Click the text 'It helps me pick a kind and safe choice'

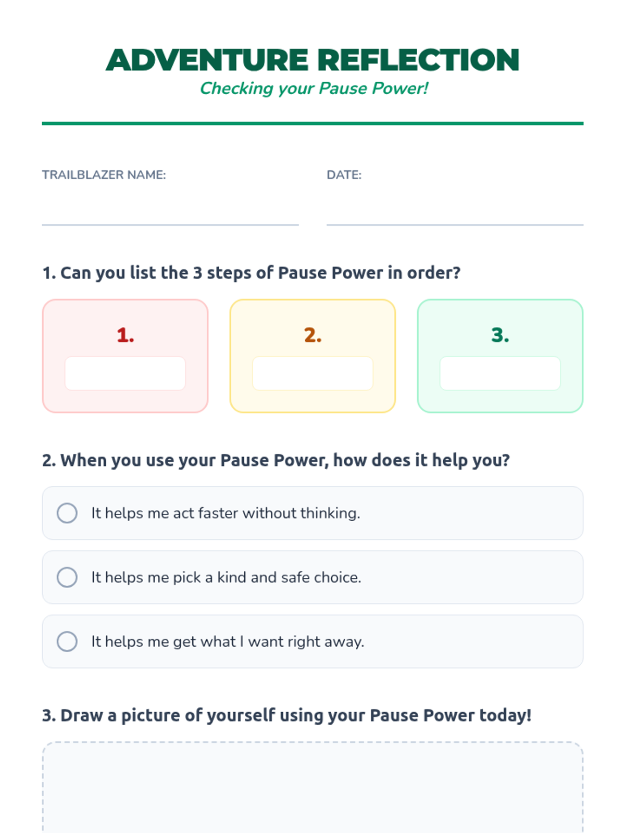[x=226, y=577]
